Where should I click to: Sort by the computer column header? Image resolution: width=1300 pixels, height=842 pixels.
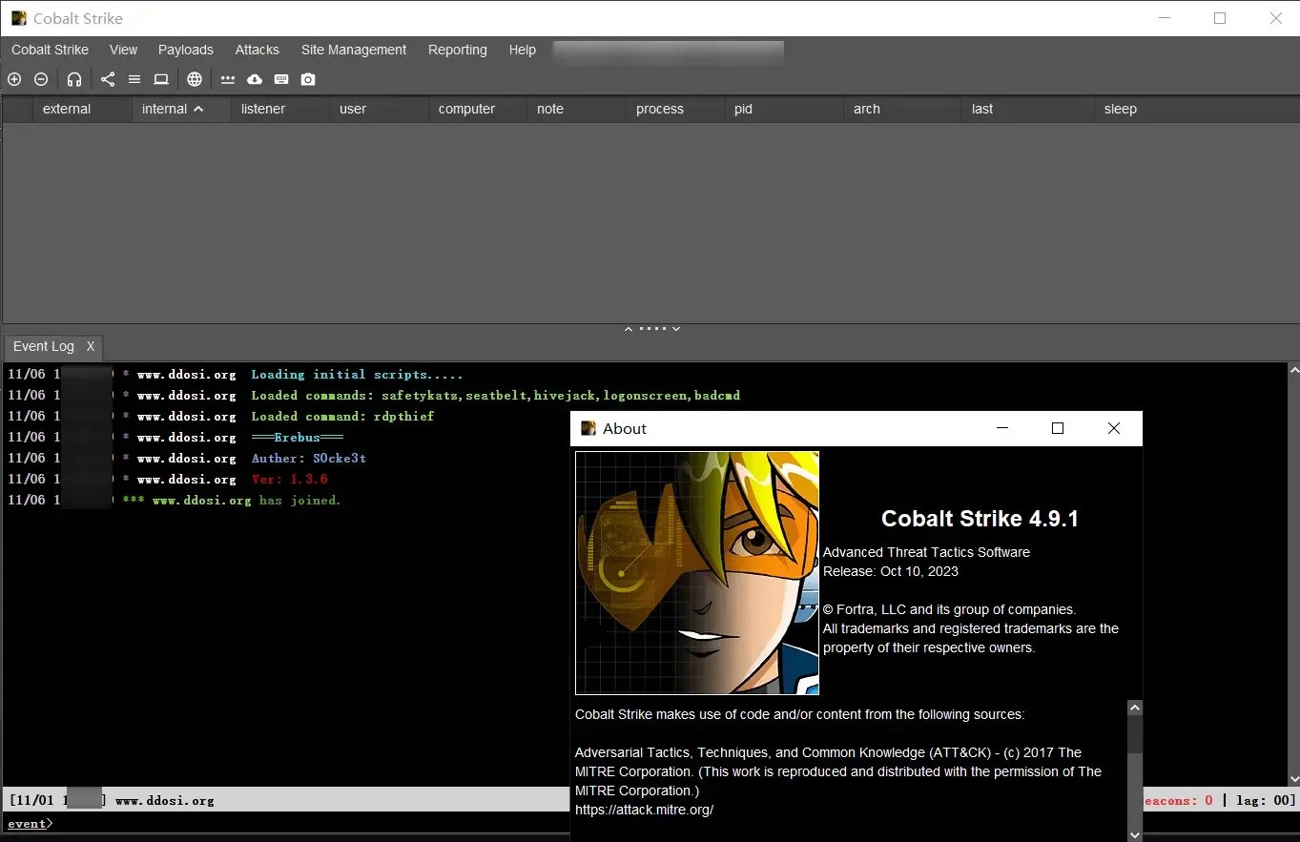pos(478,109)
